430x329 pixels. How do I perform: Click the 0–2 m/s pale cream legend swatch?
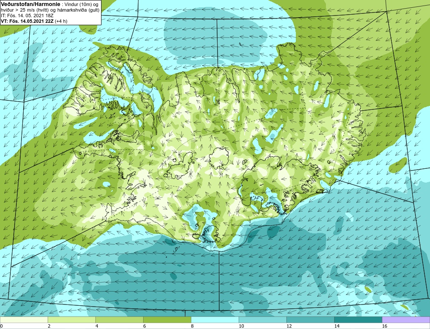[24, 320]
